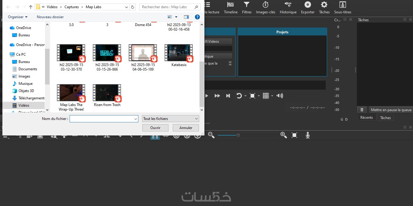
Task: Go up one folder level
Action: click(30, 7)
